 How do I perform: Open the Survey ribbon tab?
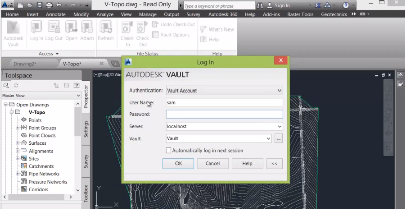[193, 14]
